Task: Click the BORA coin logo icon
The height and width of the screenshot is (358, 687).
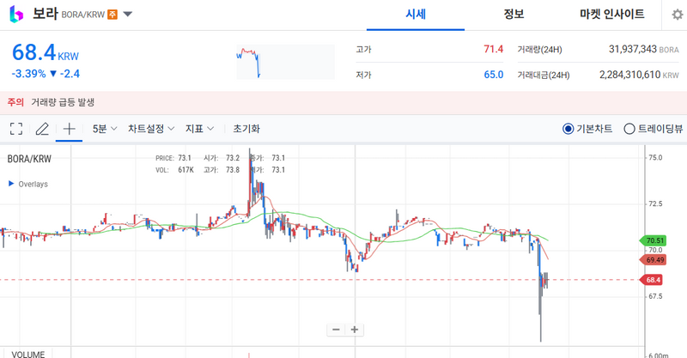Action: (15, 15)
